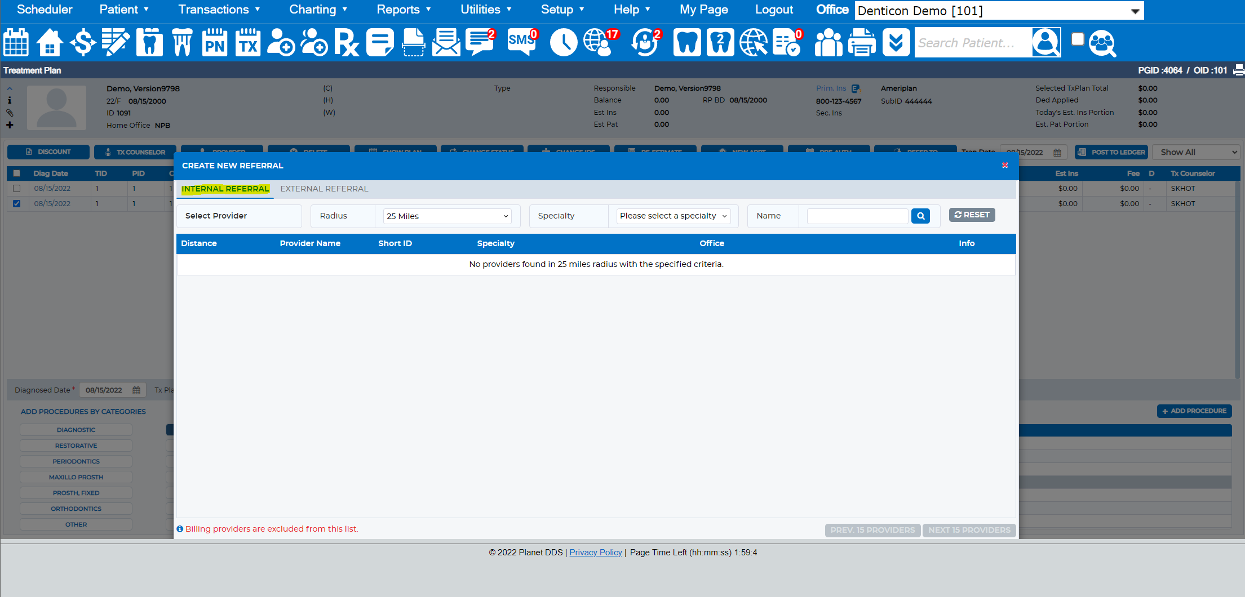Image resolution: width=1245 pixels, height=597 pixels.
Task: Open the Office Denticon Demo dropdown
Action: click(999, 11)
